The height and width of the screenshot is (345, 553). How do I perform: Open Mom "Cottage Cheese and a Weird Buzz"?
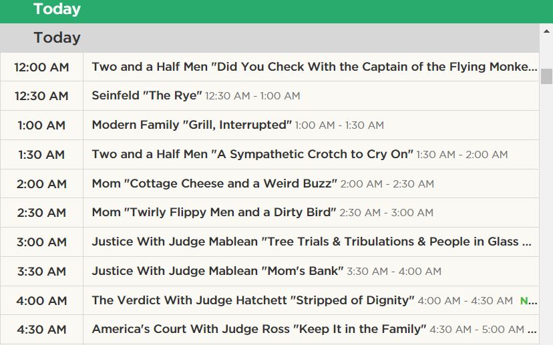214,184
